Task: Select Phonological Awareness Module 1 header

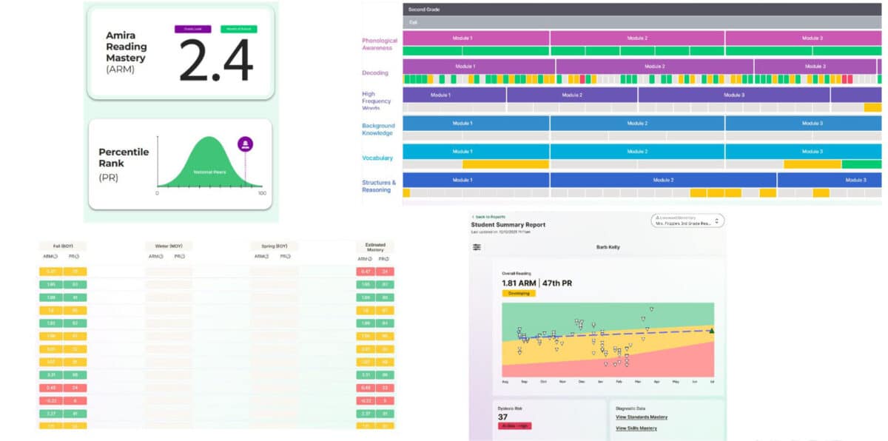Action: pyautogui.click(x=476, y=38)
